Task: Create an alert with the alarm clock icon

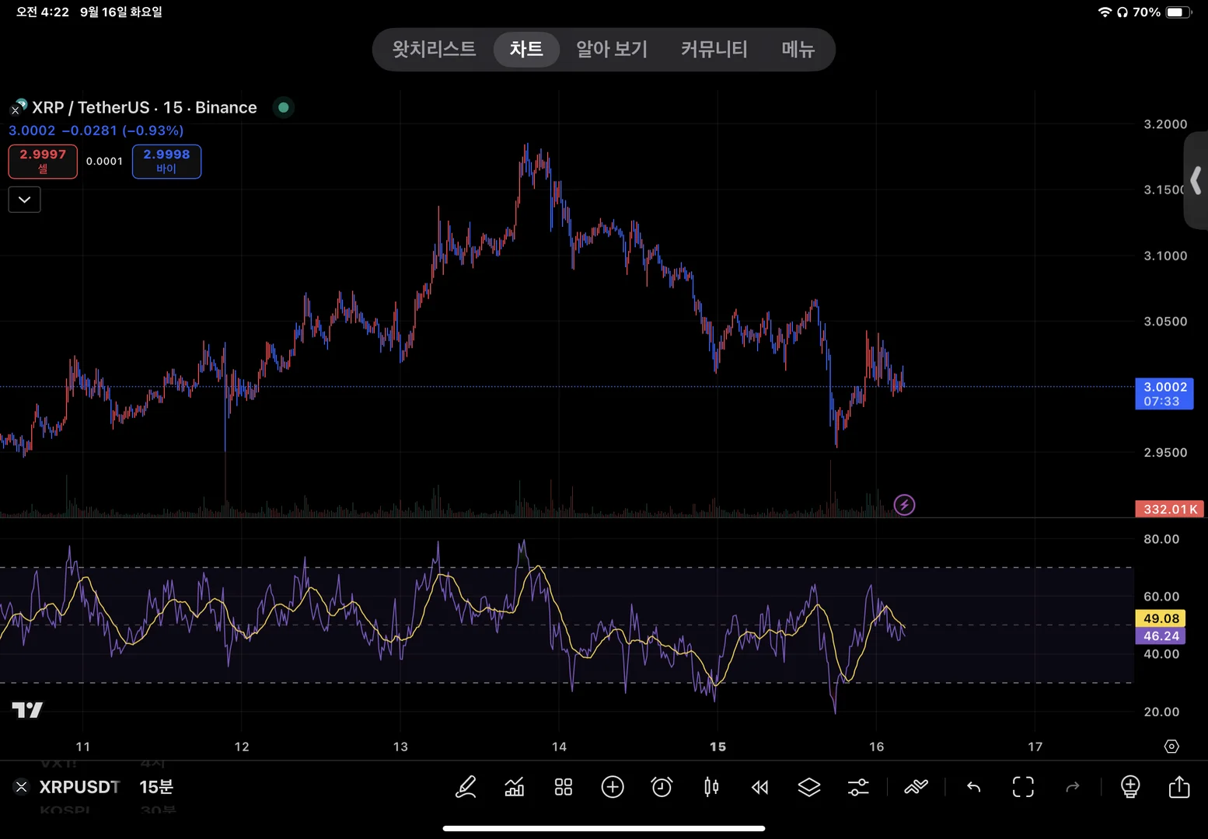Action: (662, 787)
